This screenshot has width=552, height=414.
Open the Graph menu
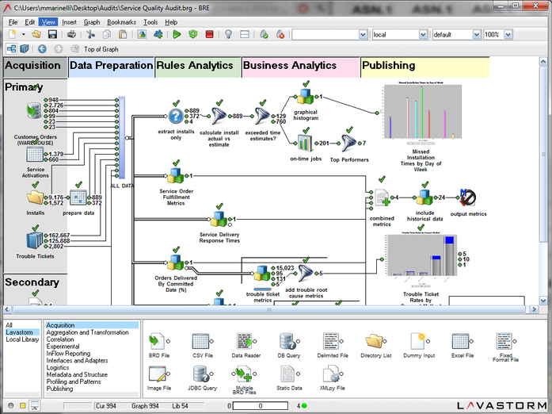[x=92, y=22]
